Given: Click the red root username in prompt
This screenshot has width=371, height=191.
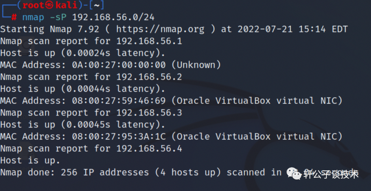Looking at the screenshot, I should point(33,5).
